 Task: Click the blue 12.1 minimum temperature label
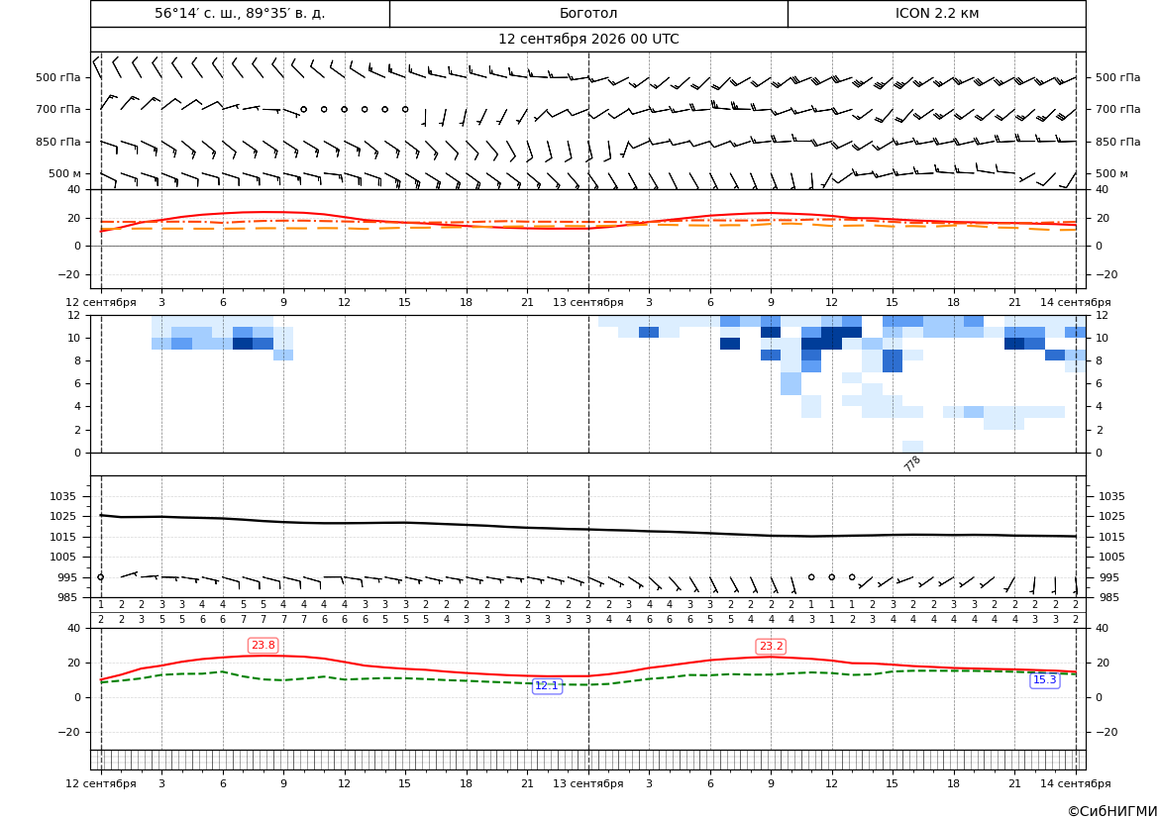[x=547, y=686]
